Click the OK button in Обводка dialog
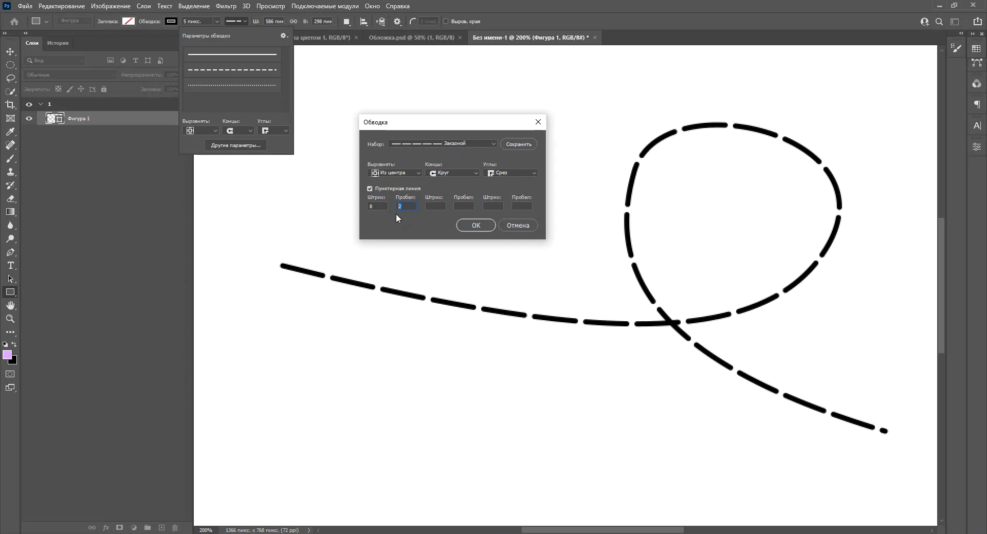Image resolution: width=987 pixels, height=534 pixels. click(476, 226)
